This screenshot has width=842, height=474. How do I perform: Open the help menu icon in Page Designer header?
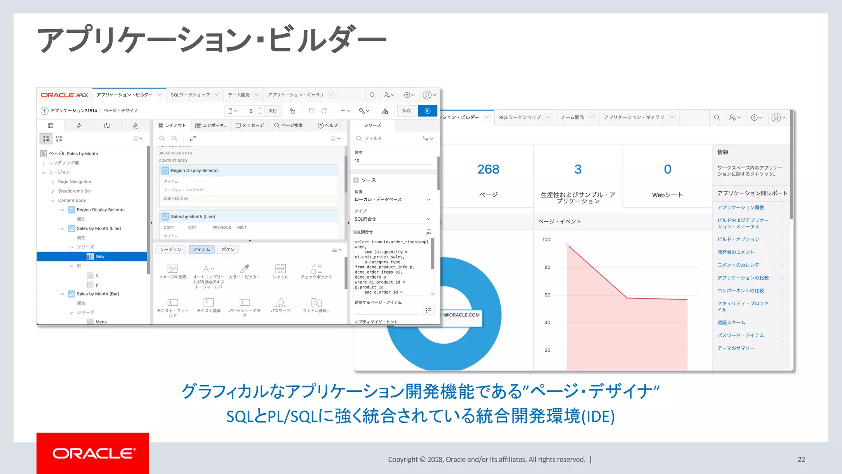[x=409, y=95]
